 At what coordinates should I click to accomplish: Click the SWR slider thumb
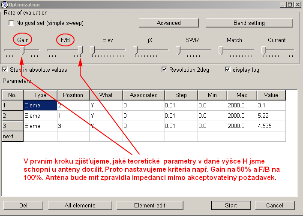178,51
